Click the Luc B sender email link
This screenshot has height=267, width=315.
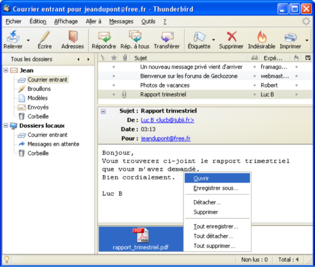click(x=167, y=120)
